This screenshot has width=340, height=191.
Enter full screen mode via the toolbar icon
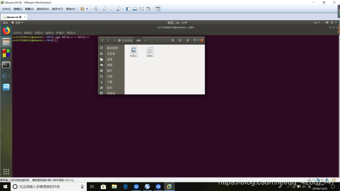pos(141,9)
